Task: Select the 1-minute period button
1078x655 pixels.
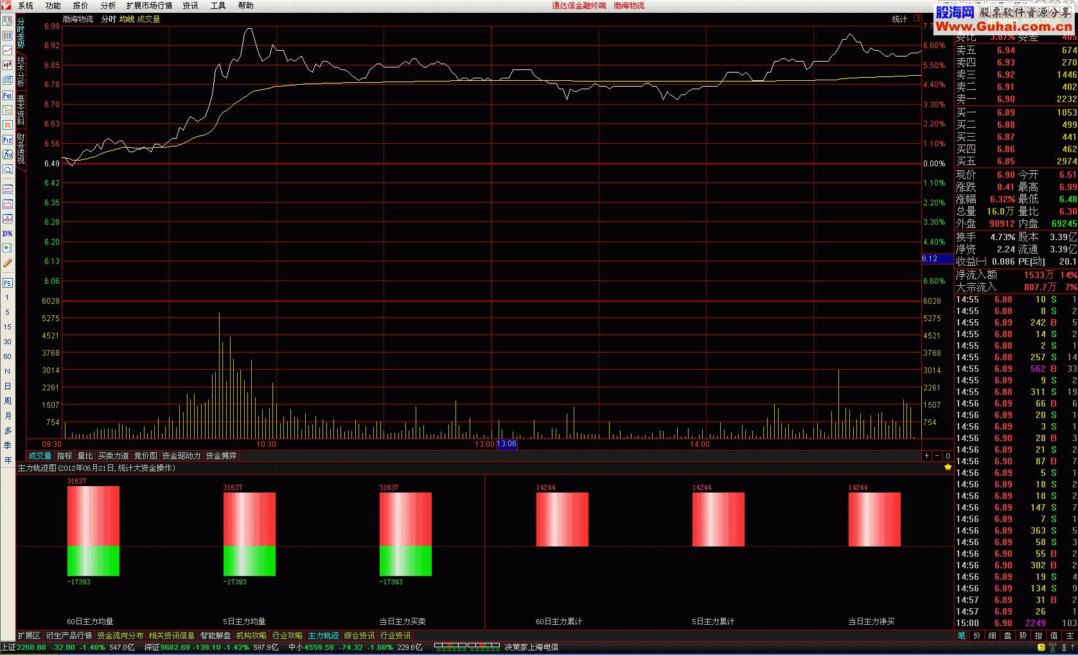Action: click(x=8, y=297)
